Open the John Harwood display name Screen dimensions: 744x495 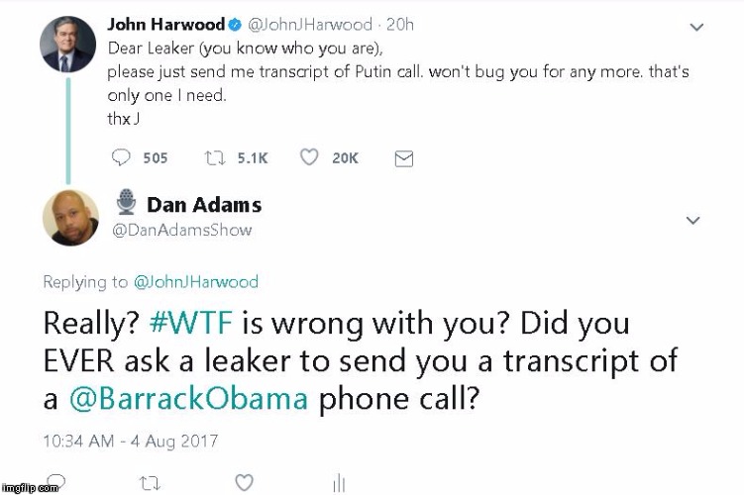[x=166, y=24]
